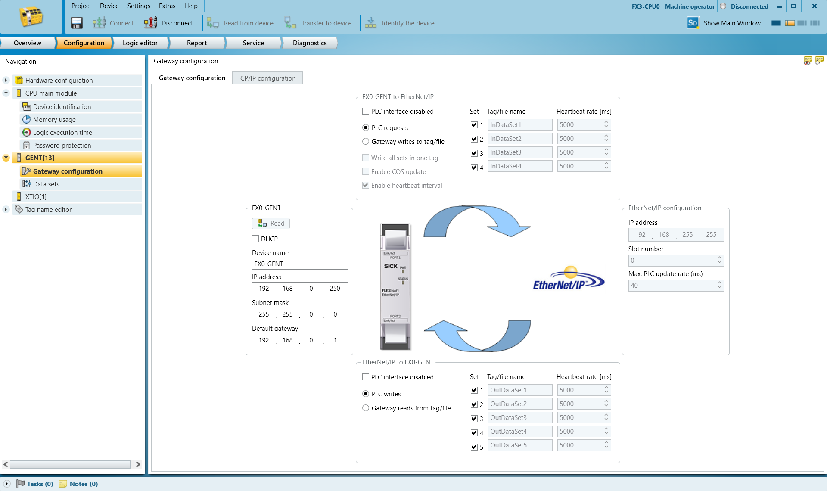
Task: Click the Disconnect toolbar icon
Action: click(151, 23)
